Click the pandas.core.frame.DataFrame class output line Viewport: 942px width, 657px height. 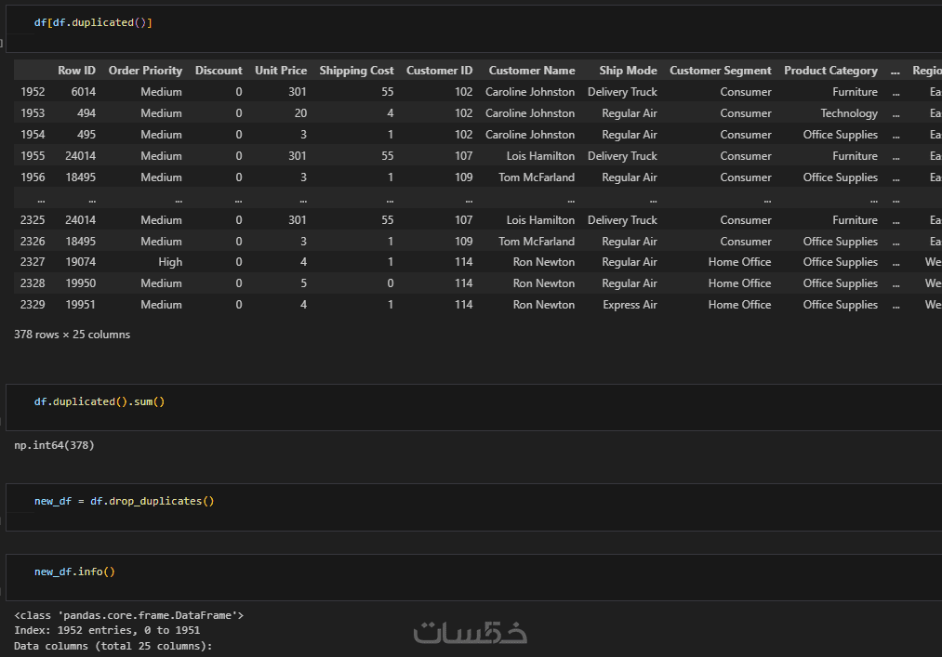(x=128, y=615)
